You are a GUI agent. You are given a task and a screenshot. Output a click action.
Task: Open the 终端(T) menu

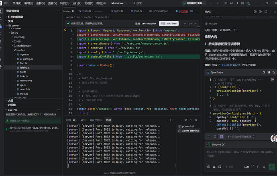(x=89, y=3)
